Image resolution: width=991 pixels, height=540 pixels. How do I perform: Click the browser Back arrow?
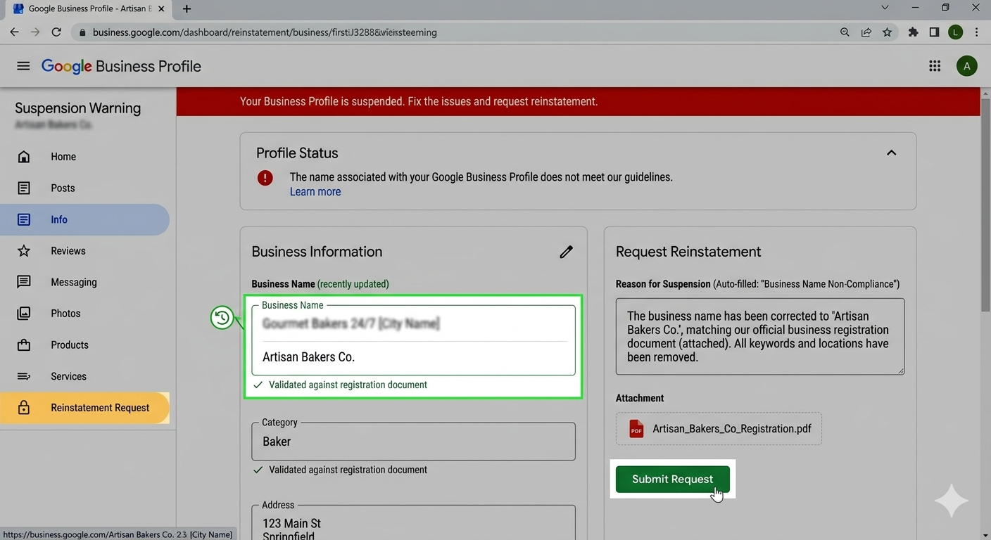point(14,32)
